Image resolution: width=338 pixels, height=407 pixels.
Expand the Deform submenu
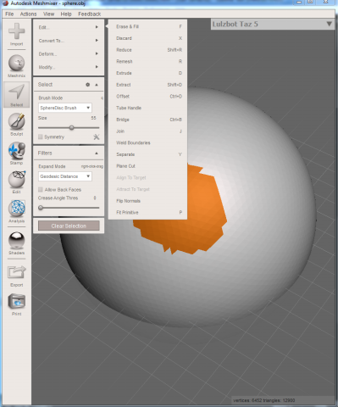(69, 54)
